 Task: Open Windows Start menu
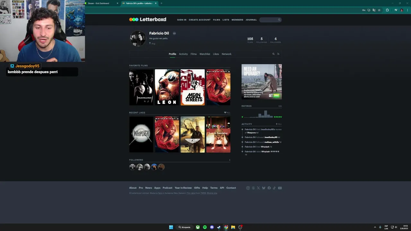tap(171, 227)
